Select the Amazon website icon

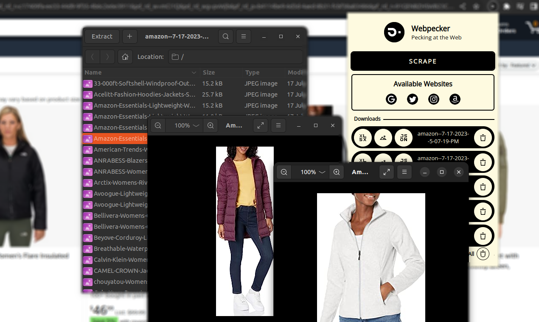455,99
